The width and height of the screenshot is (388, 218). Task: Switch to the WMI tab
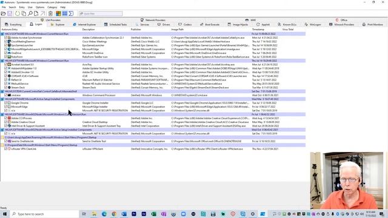(x=250, y=20)
